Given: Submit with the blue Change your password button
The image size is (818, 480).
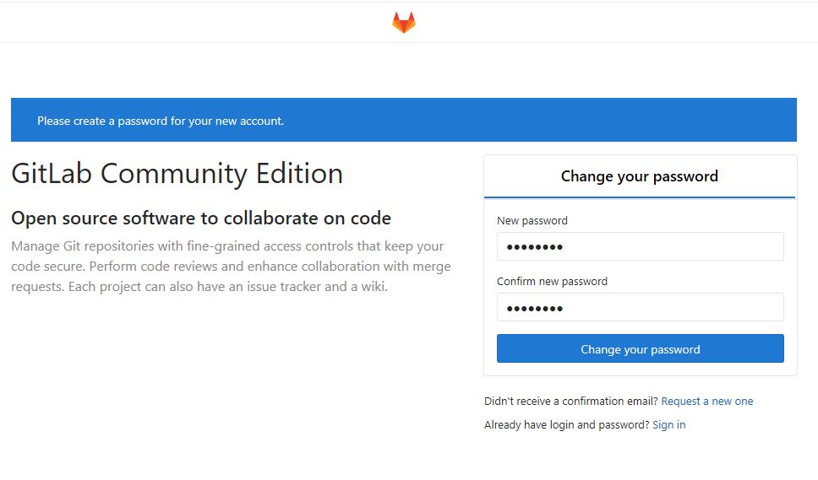Looking at the screenshot, I should click(x=640, y=348).
